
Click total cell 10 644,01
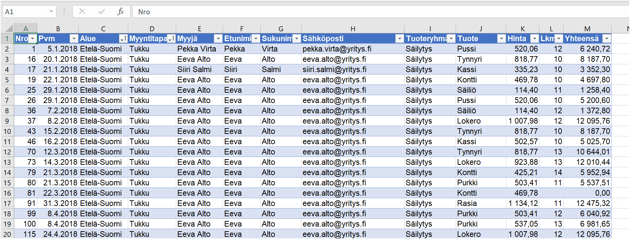(587, 152)
